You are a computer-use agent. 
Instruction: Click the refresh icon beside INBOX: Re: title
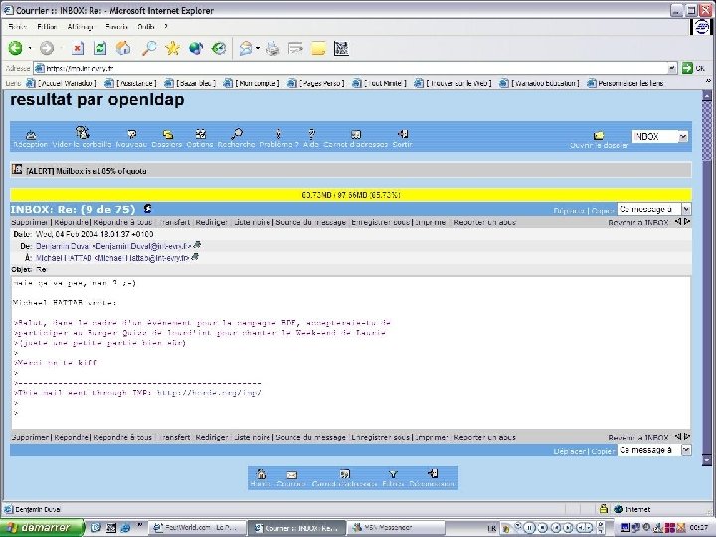pyautogui.click(x=147, y=209)
